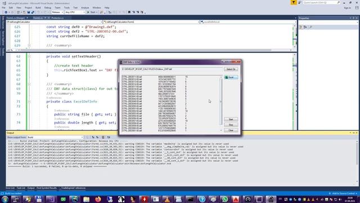Screen dimensions: 360x203
Task: Open the Project menu
Action: coord(28,7)
